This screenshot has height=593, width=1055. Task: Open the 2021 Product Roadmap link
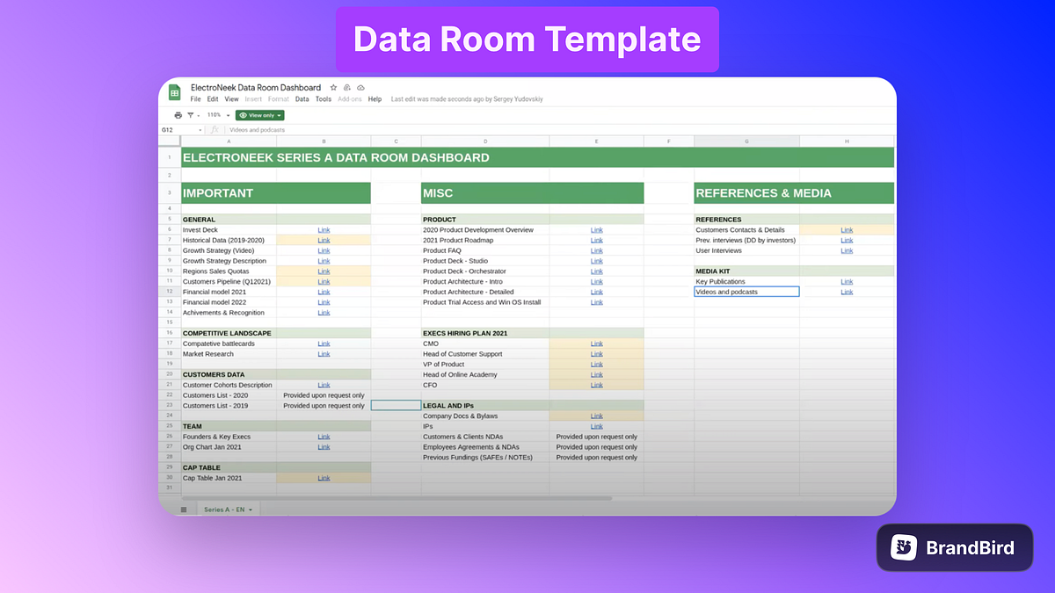coord(597,241)
